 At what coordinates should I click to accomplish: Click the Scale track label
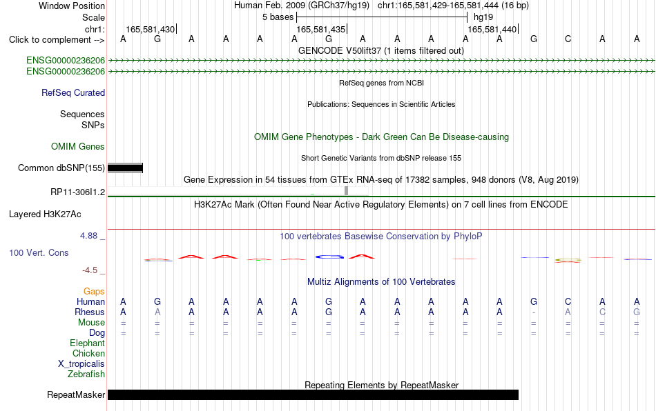tap(93, 17)
